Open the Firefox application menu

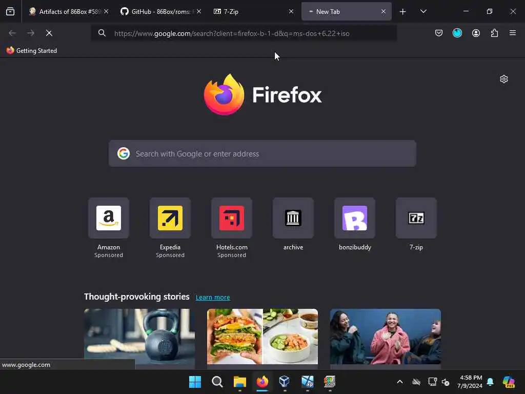513,33
